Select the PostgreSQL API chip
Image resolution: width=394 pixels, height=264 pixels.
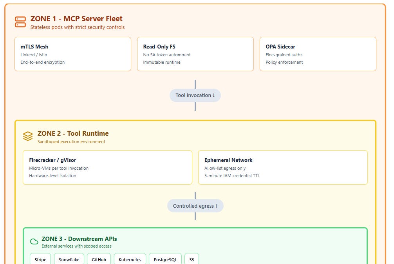(x=165, y=259)
